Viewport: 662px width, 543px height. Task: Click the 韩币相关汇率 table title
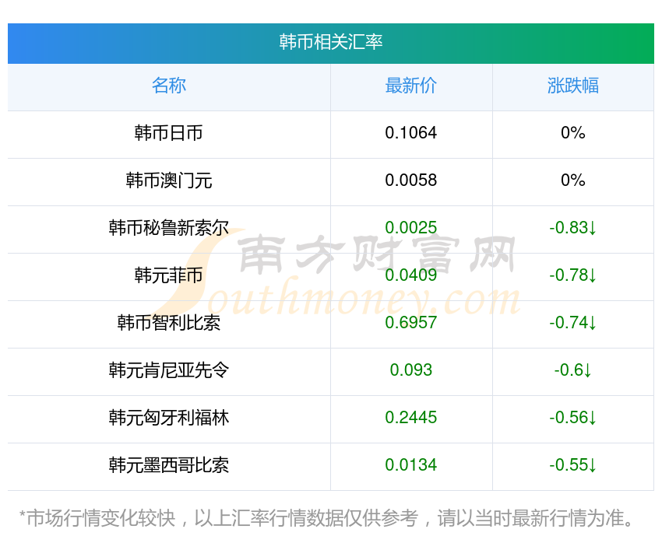point(330,42)
